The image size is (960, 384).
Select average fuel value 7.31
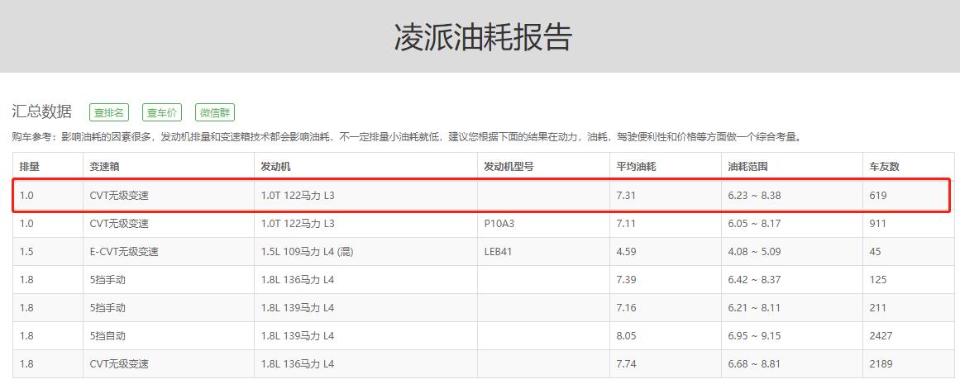point(626,197)
